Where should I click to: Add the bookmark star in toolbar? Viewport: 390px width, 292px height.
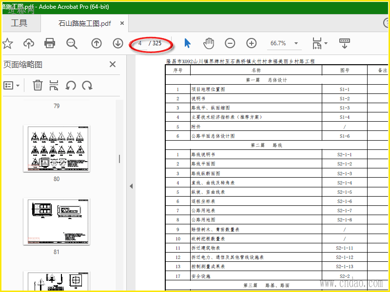click(8, 43)
